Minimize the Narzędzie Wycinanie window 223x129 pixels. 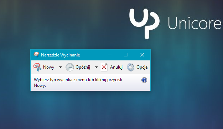coord(110,55)
